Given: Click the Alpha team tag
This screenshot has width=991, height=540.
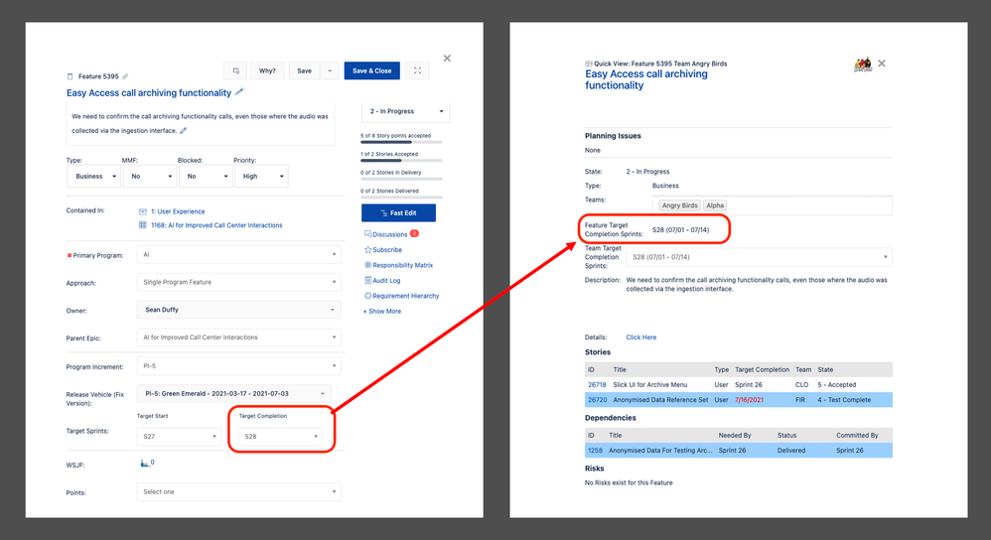Looking at the screenshot, I should tap(715, 205).
